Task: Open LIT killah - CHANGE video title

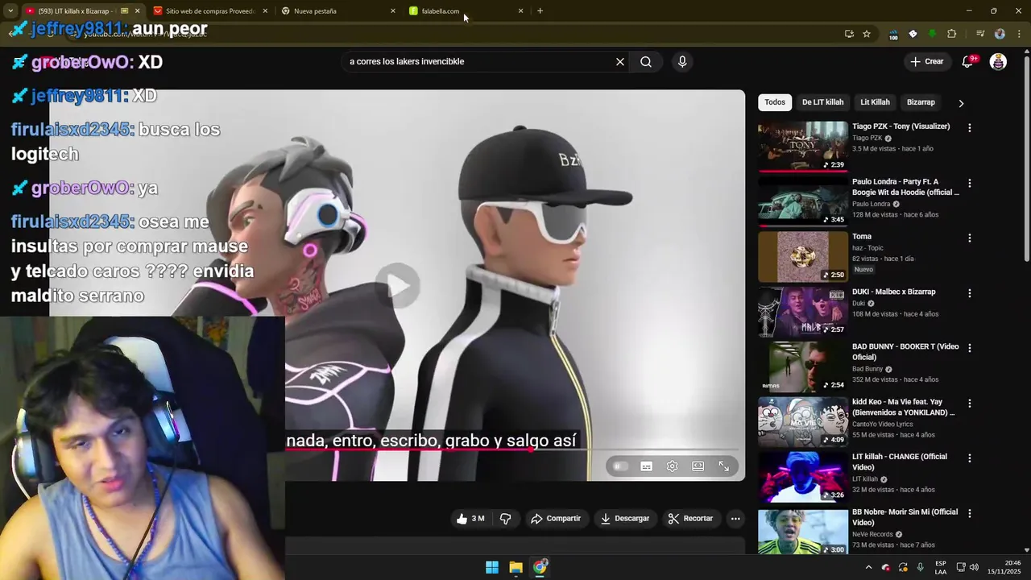Action: click(900, 462)
